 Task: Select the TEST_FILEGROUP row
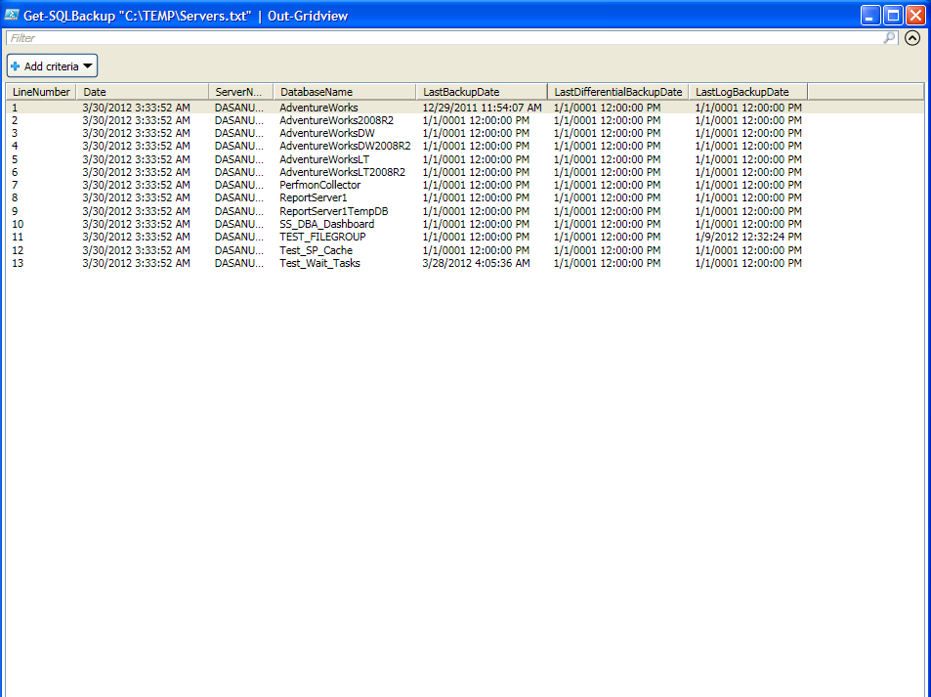coord(319,237)
